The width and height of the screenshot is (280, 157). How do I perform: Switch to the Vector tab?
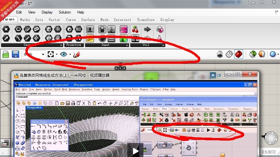point(54,20)
